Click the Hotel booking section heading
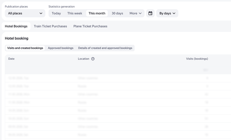231x140 pixels. tap(16, 38)
